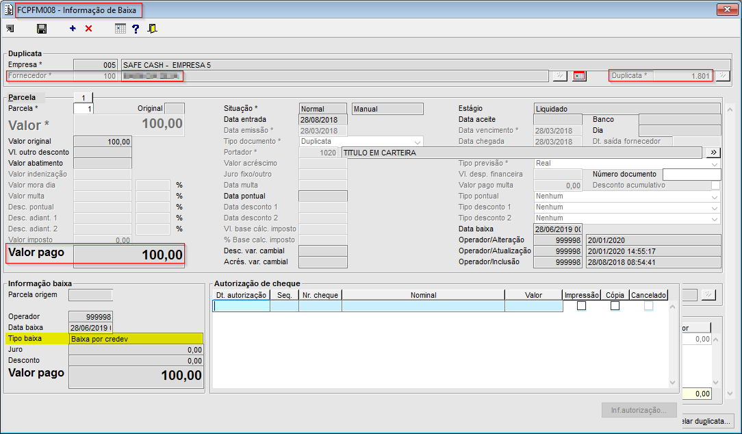The image size is (742, 434).
Task: Open Fornecedor lookup zoom button
Action: (560, 76)
